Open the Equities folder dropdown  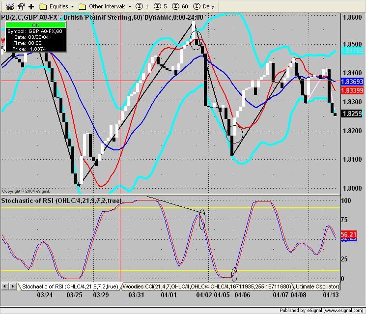pyautogui.click(x=56, y=6)
